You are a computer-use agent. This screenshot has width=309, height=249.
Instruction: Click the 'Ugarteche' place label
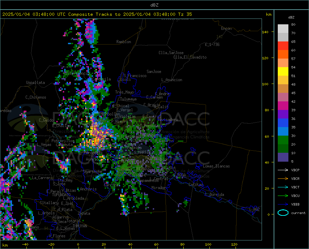pos(93,172)
